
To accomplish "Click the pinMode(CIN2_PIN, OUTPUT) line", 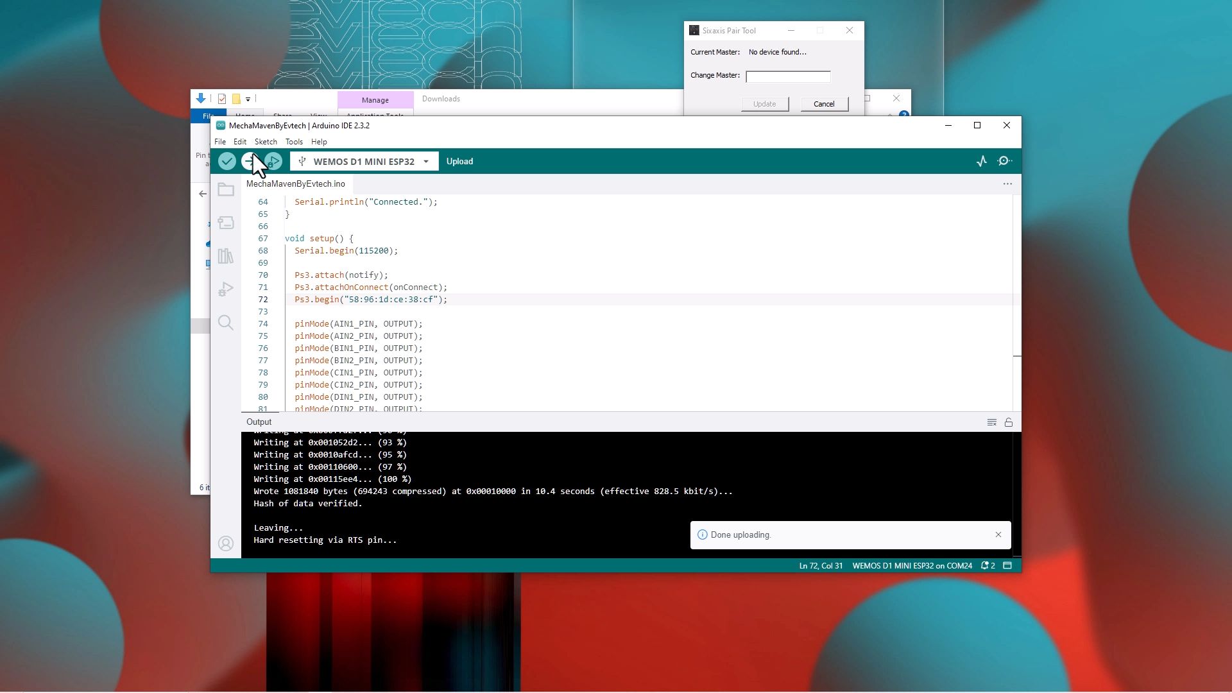I will click(x=359, y=385).
